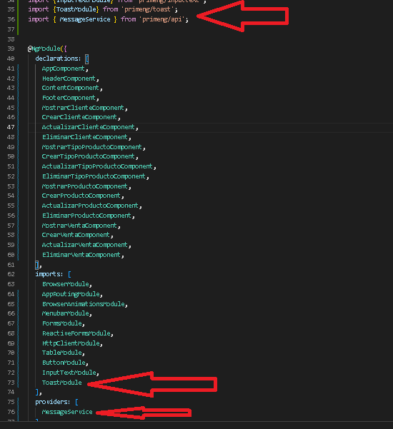Click AppRoutingModule in the imports array
This screenshot has width=393, height=429.
[x=71, y=294]
